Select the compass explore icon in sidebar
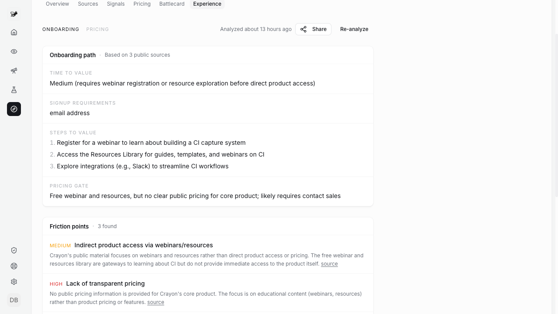The height and width of the screenshot is (314, 558). tap(14, 109)
